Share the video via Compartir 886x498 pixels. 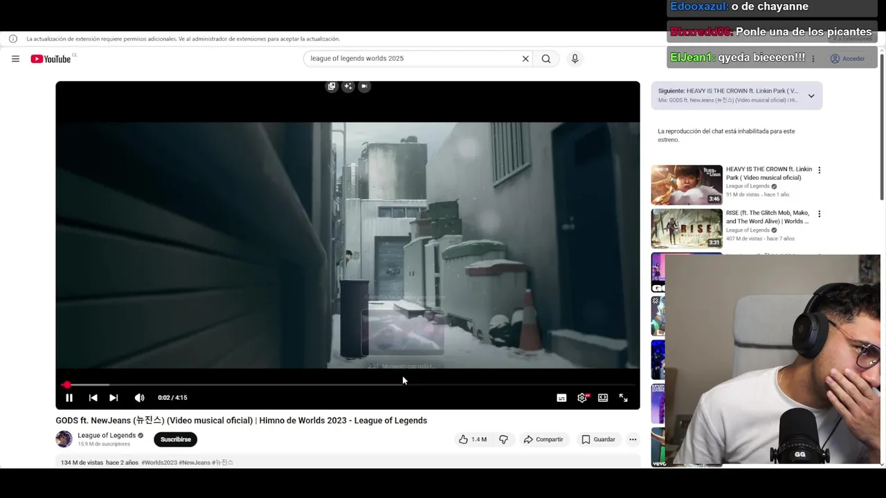coord(543,439)
